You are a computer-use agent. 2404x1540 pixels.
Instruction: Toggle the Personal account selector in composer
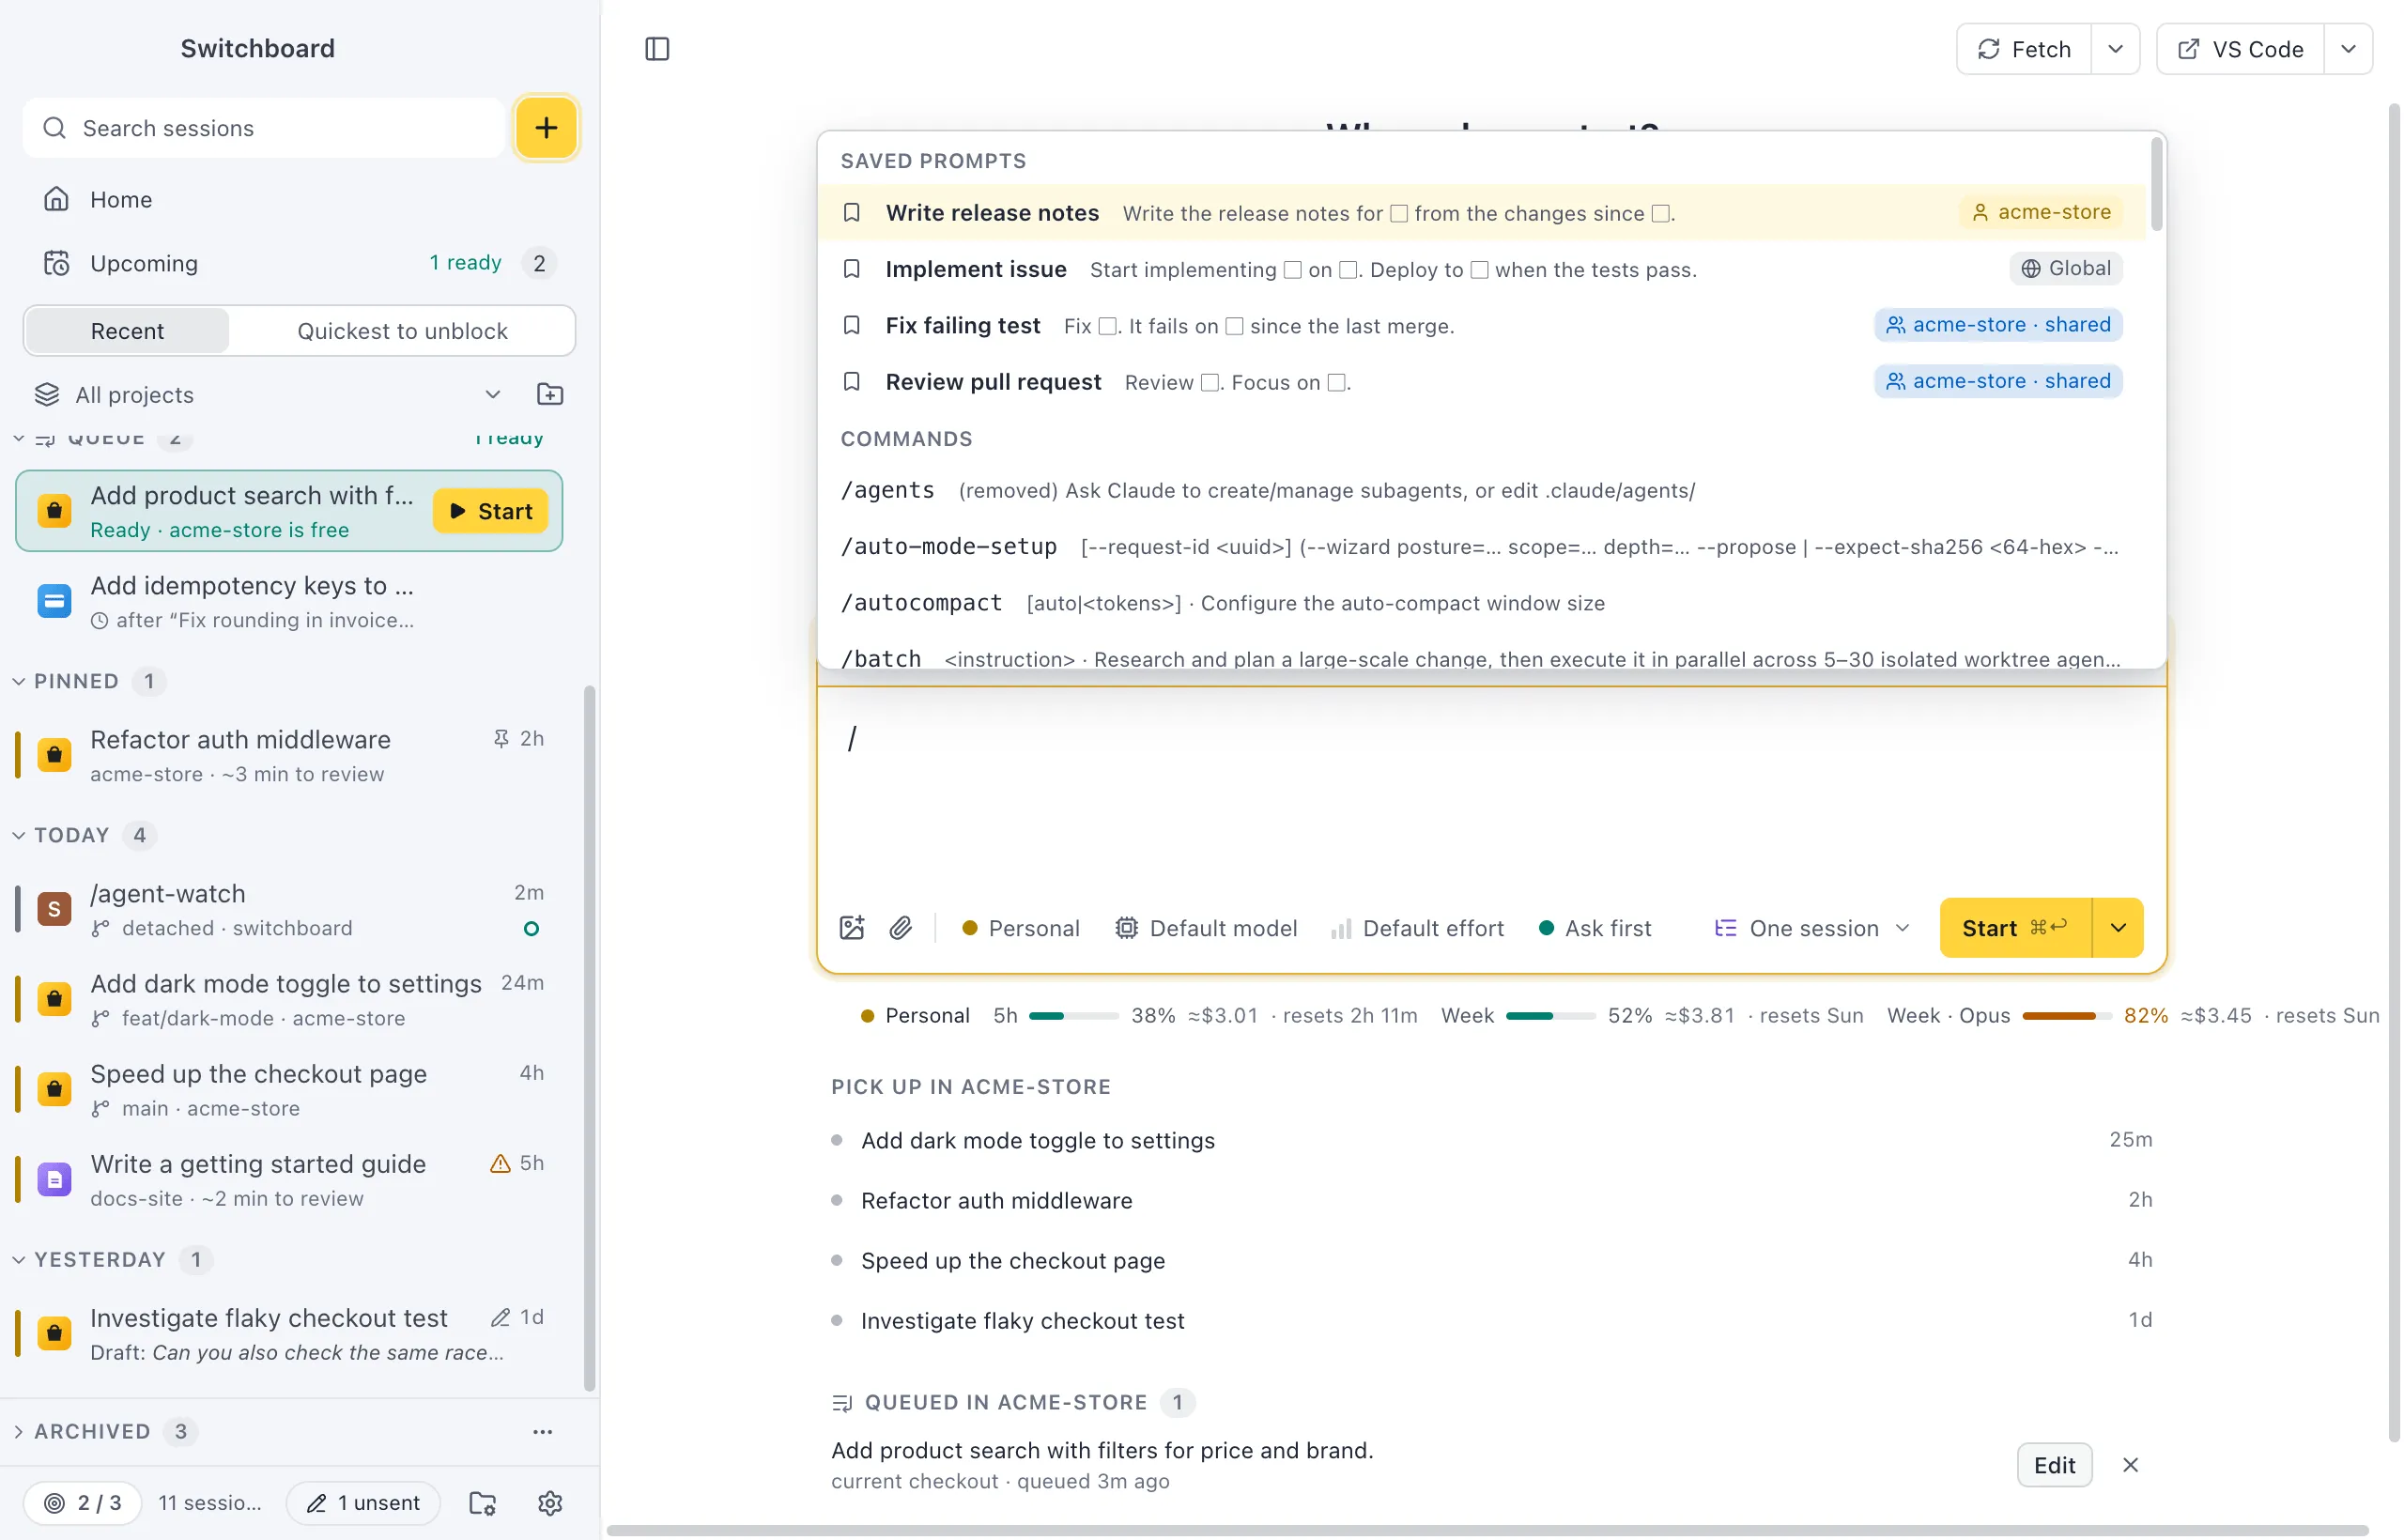coord(1020,928)
